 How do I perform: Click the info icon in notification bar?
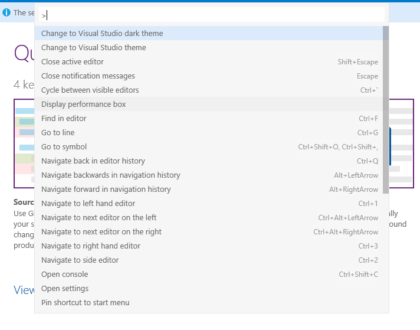point(6,12)
